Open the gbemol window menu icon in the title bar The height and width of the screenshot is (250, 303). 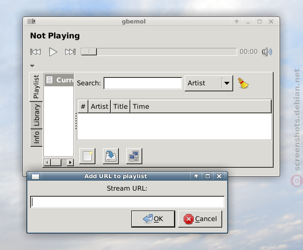[31, 21]
